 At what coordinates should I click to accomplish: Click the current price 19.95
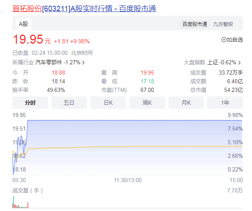click(28, 39)
